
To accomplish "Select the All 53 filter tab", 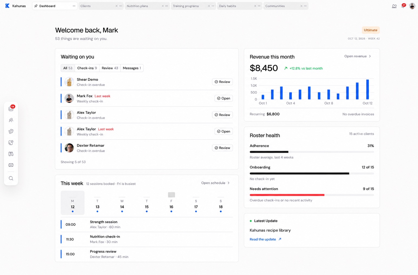I will pyautogui.click(x=68, y=68).
